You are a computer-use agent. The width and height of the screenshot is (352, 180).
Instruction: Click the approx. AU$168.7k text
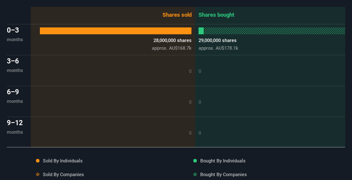pos(171,48)
